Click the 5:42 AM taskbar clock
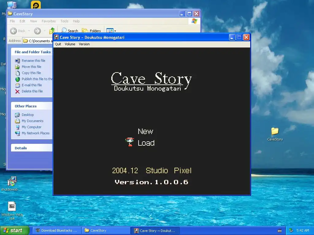The height and width of the screenshot is (235, 314). click(x=303, y=230)
